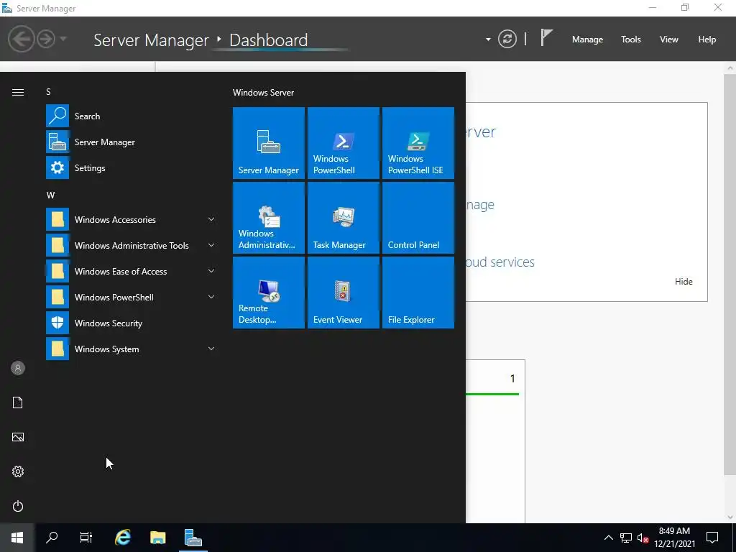Open Settings from the app list
736x552 pixels.
pos(132,167)
